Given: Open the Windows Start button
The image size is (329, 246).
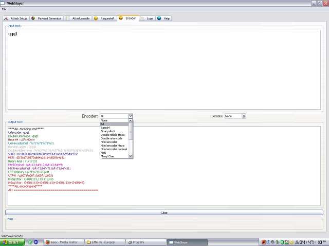Looking at the screenshot, I should click(12, 242).
